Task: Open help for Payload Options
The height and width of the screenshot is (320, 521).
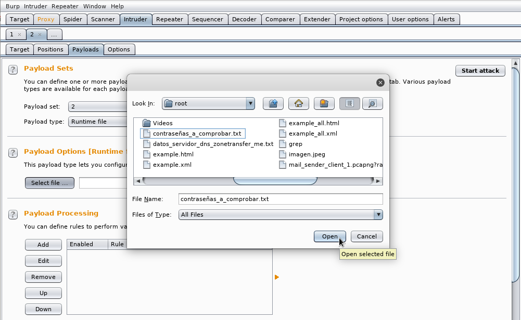Action: click(13, 153)
